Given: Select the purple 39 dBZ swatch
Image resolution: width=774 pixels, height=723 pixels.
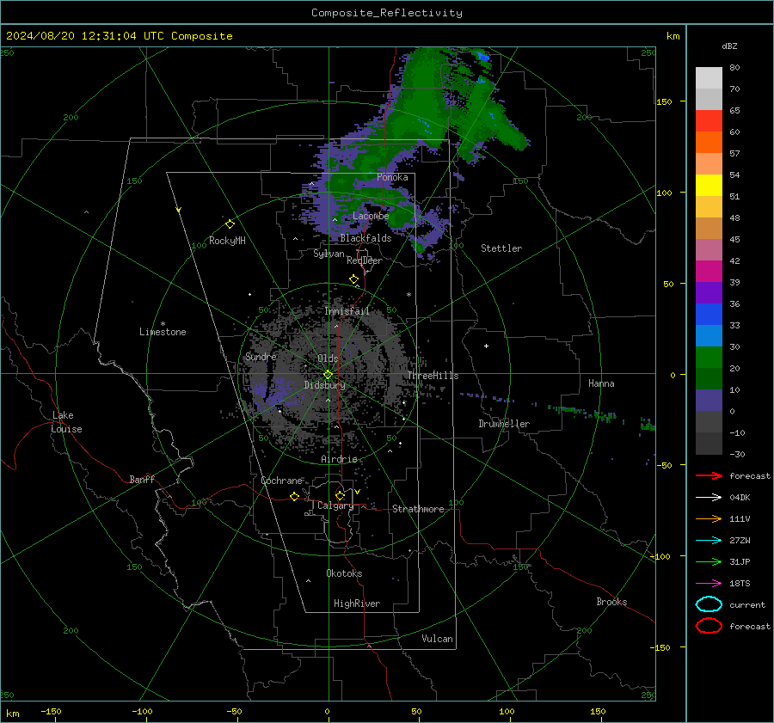Looking at the screenshot, I should point(709,292).
